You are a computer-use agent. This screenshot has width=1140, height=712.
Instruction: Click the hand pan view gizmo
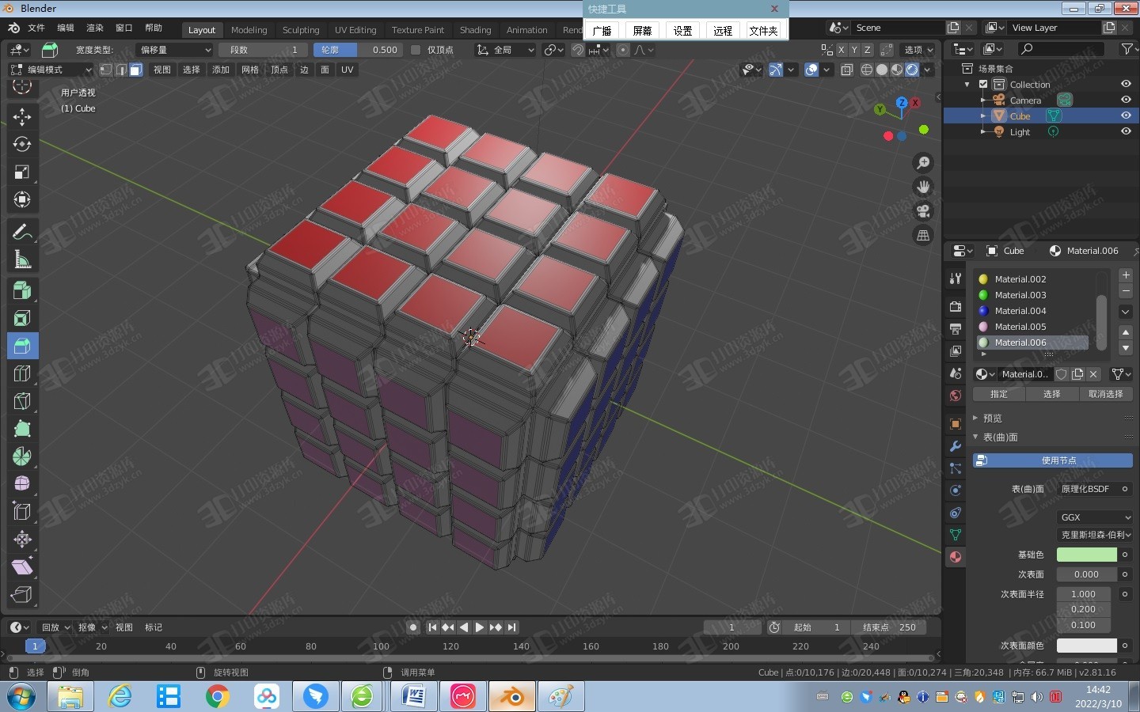[x=923, y=187]
